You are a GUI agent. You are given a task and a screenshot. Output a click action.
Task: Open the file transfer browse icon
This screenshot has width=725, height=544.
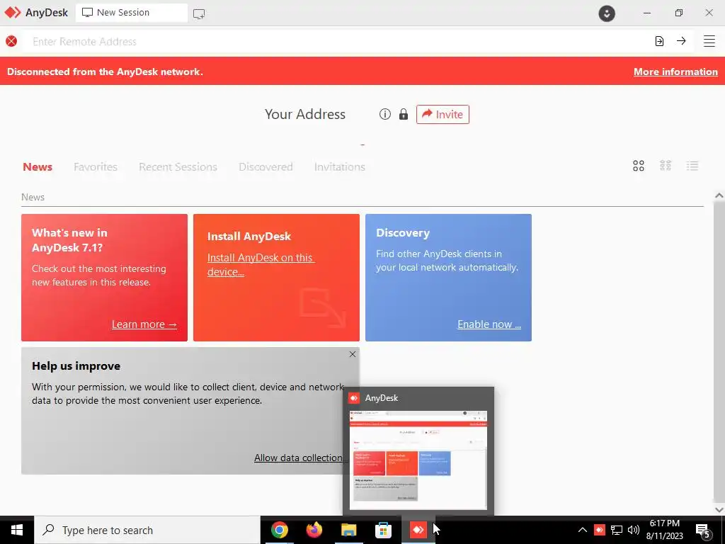(659, 41)
